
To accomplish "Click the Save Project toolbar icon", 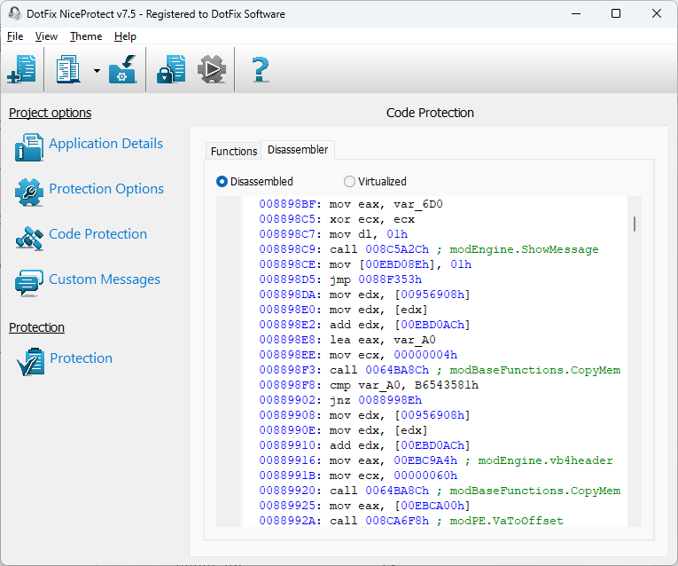I will click(123, 69).
